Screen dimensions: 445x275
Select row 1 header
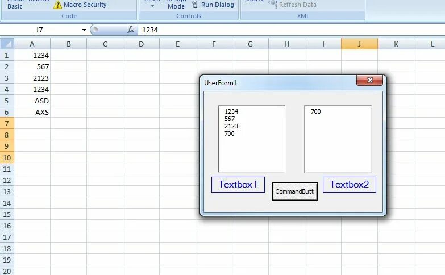tap(7, 55)
